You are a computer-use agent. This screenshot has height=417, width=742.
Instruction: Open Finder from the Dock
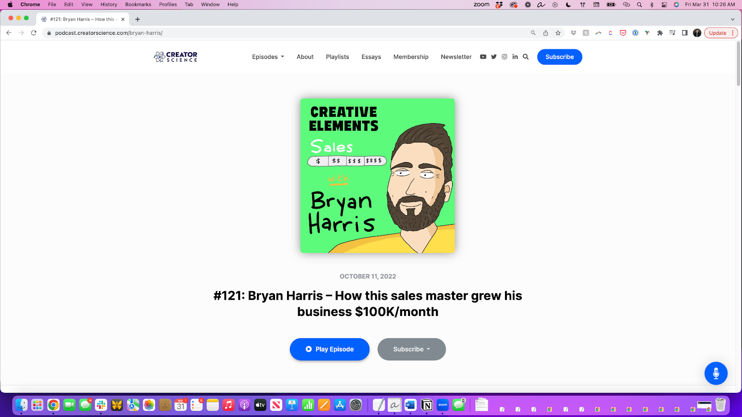point(21,405)
